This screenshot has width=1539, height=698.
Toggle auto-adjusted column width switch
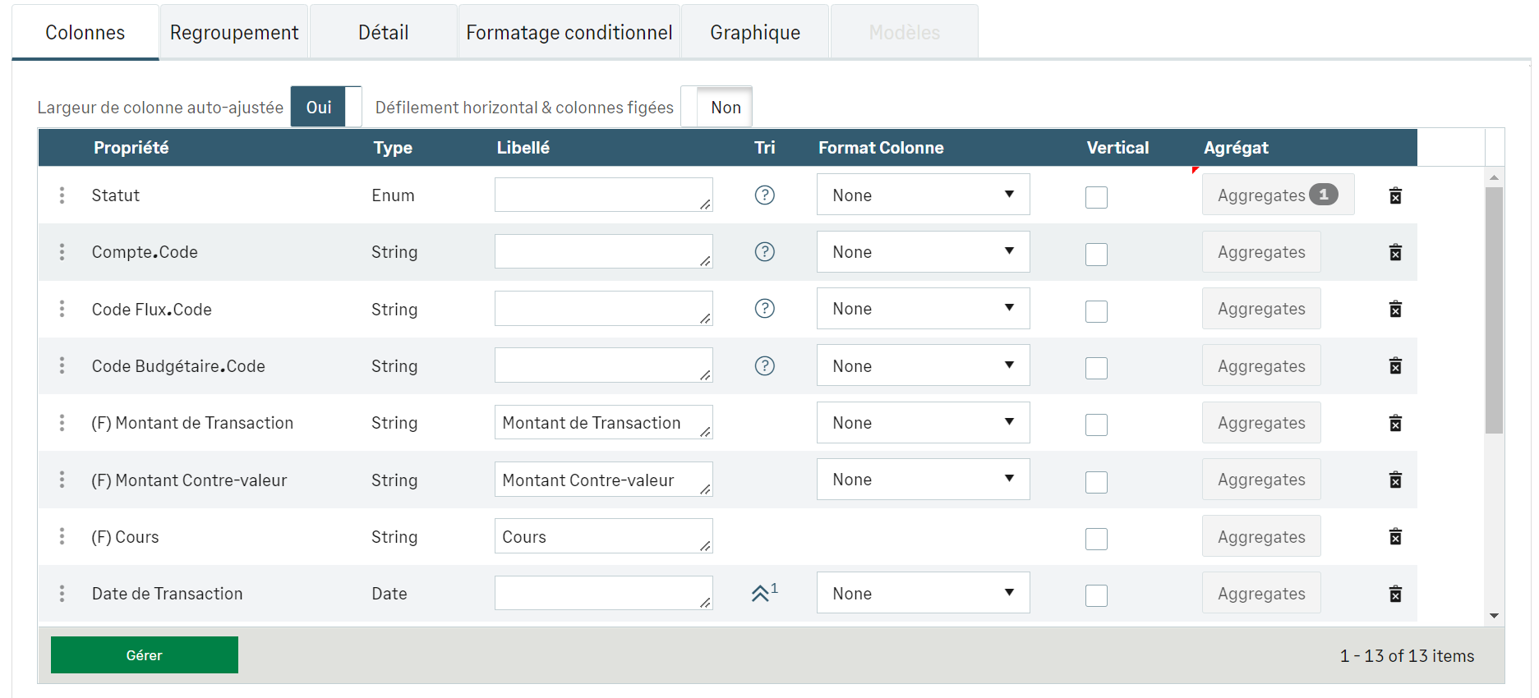[x=325, y=107]
